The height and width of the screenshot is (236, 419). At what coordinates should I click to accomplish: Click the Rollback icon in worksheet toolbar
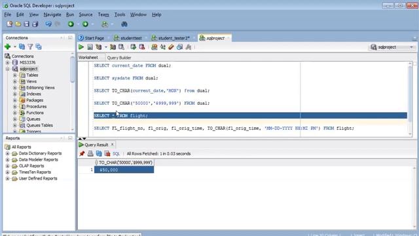(142, 47)
